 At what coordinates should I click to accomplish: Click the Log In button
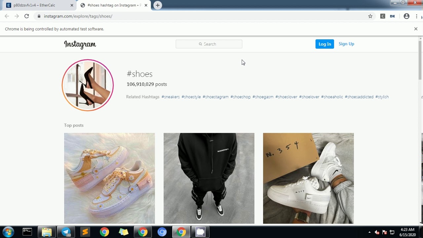(x=325, y=44)
